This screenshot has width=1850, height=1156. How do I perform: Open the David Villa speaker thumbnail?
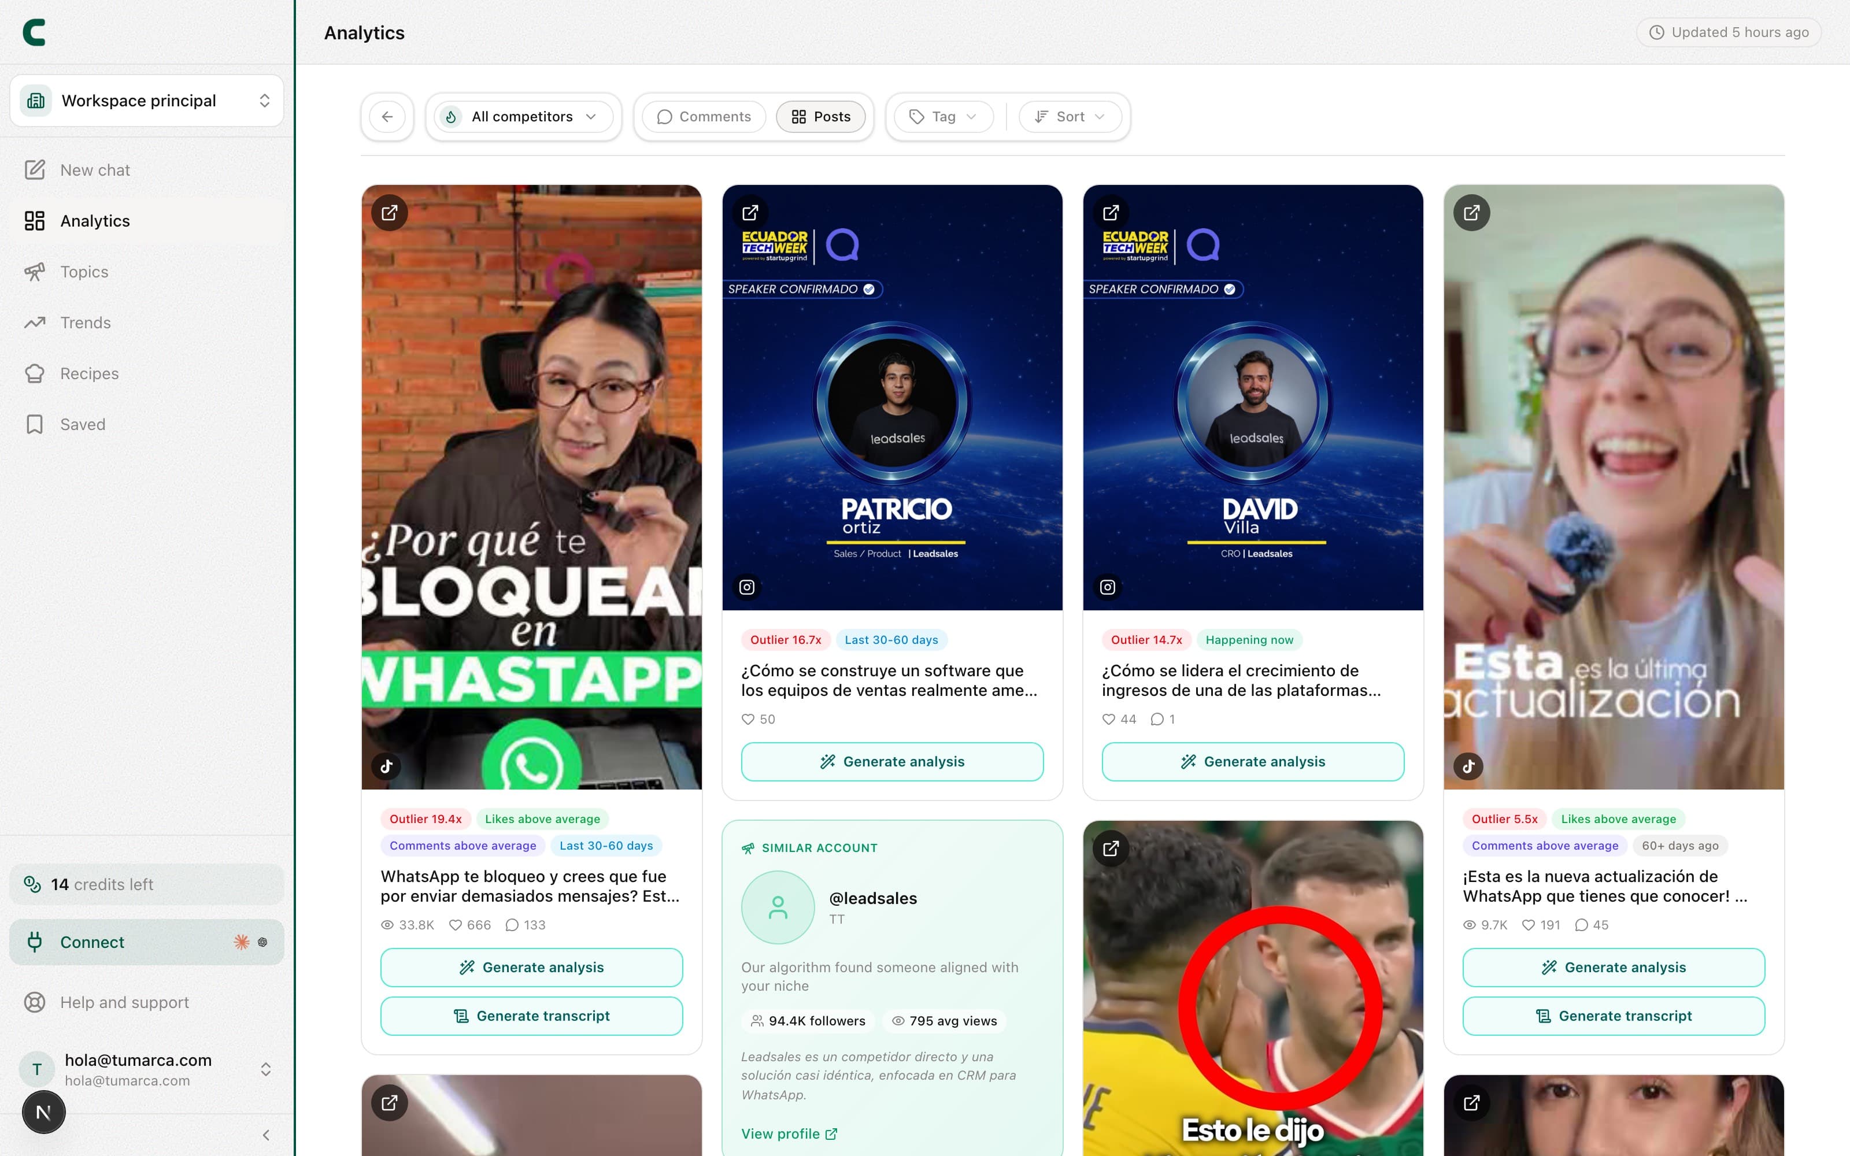pos(1253,398)
